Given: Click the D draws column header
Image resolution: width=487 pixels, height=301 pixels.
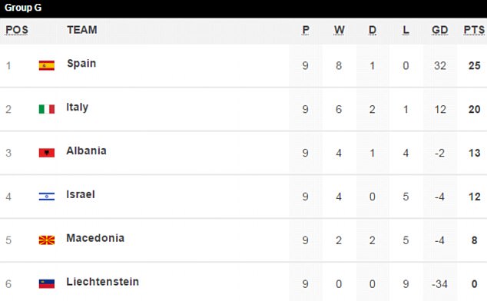Looking at the screenshot, I should (x=373, y=30).
